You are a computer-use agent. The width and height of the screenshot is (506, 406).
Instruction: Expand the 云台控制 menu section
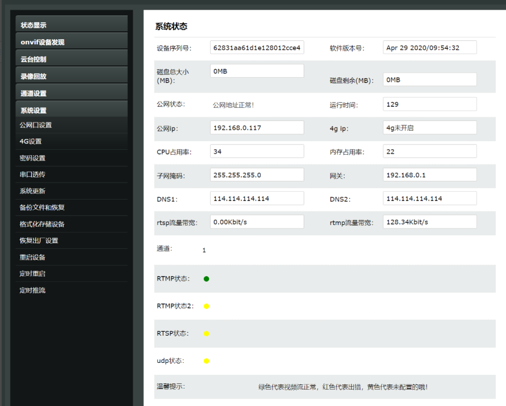[72, 58]
